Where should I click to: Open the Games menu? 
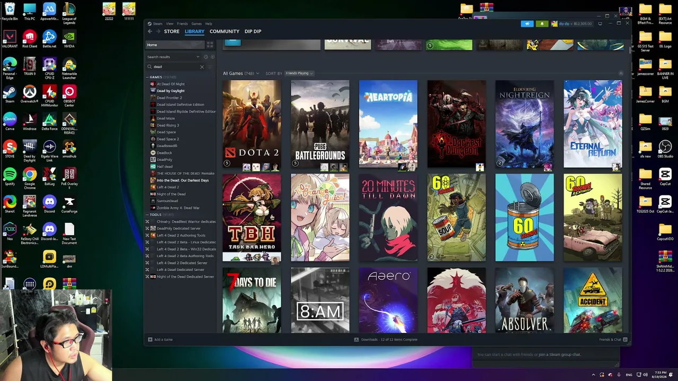coord(197,24)
